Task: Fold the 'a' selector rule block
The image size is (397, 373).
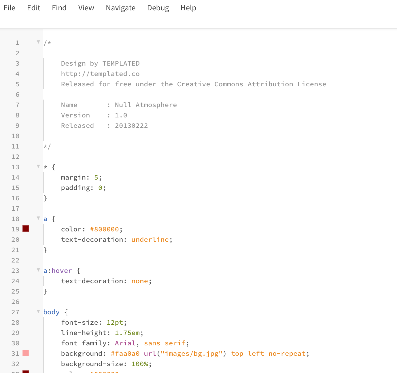Action: tap(38, 218)
